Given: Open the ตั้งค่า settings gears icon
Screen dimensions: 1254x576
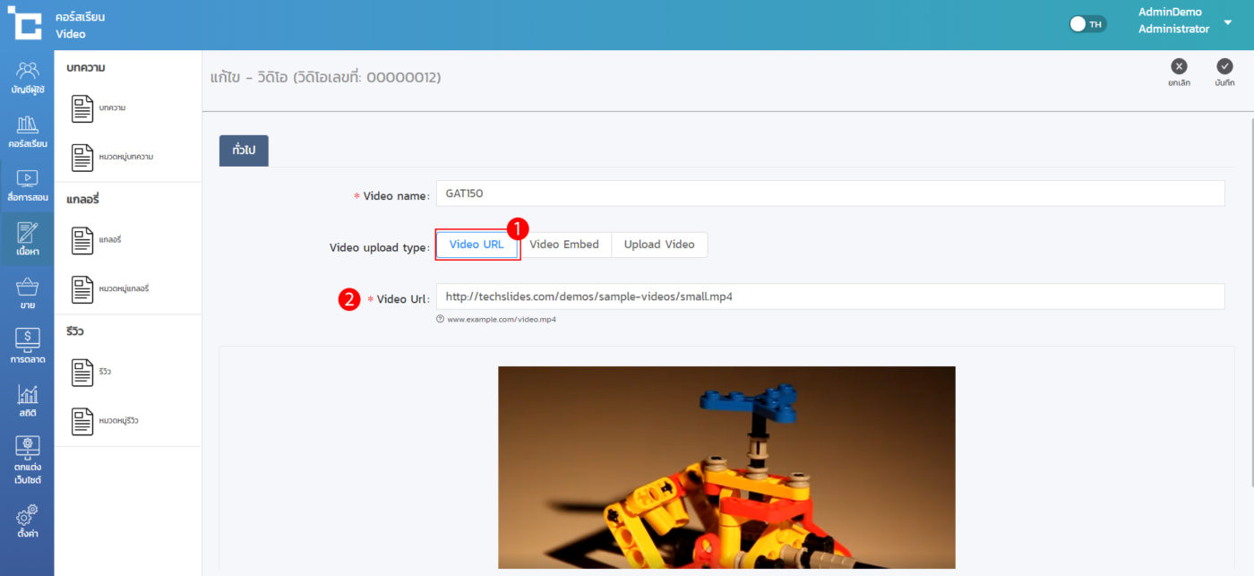Looking at the screenshot, I should click(x=27, y=520).
